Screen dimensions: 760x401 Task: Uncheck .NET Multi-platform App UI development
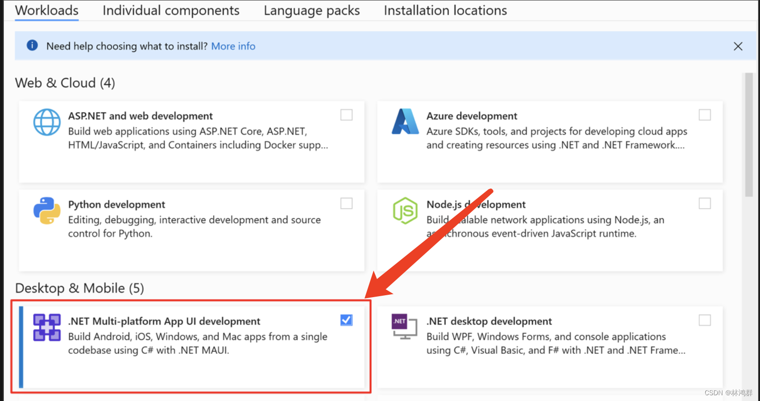(346, 320)
